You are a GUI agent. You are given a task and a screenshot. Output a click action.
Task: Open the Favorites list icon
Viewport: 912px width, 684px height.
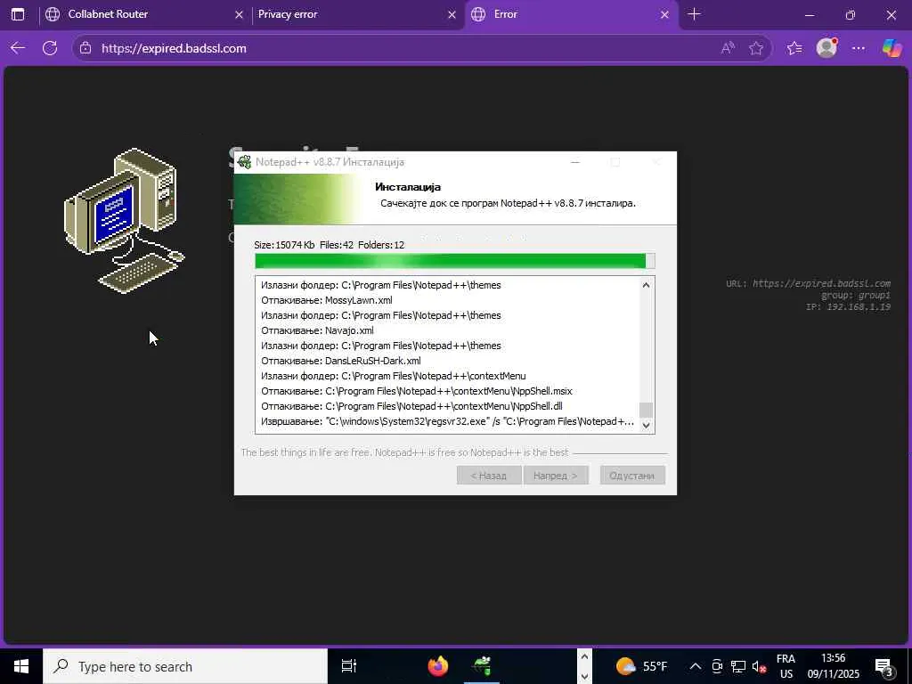pos(794,48)
